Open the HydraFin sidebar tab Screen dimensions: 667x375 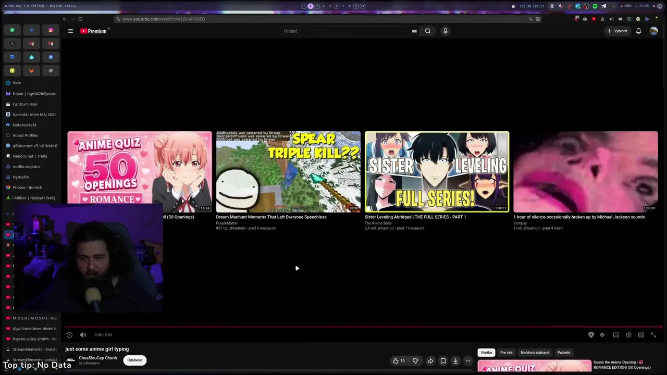(31, 177)
